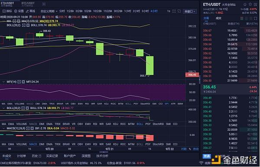This screenshot has width=260, height=167.
Task: Close the MACD(12,26,9) panel
Action: pos(32,128)
